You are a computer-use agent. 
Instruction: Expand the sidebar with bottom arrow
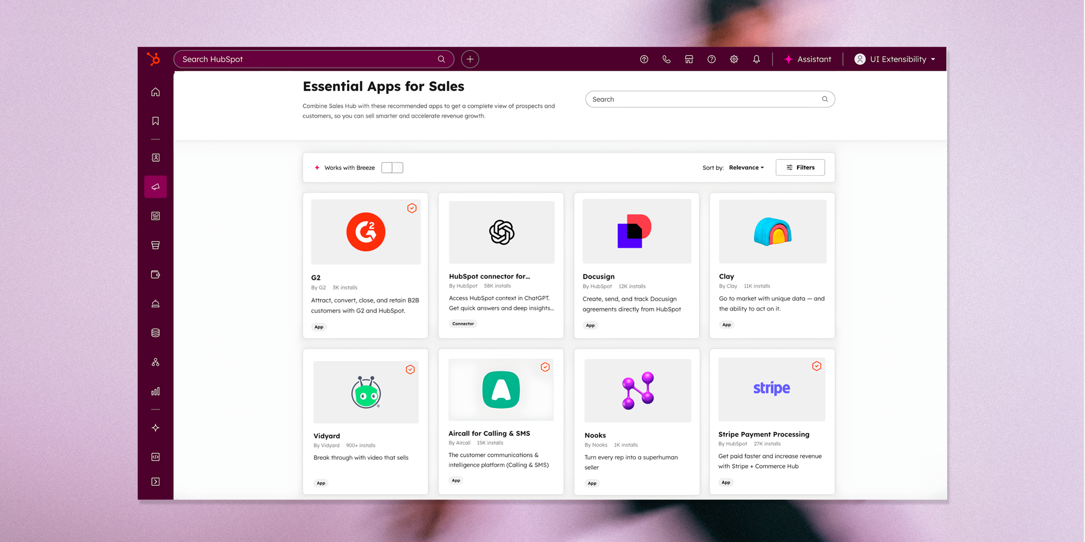(x=156, y=481)
